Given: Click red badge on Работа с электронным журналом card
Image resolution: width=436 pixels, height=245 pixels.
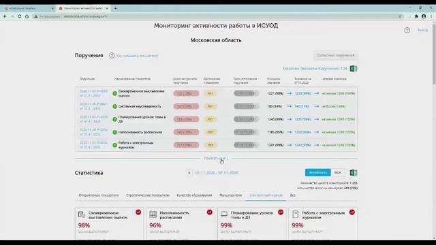Looking at the screenshot, I should [x=352, y=212].
